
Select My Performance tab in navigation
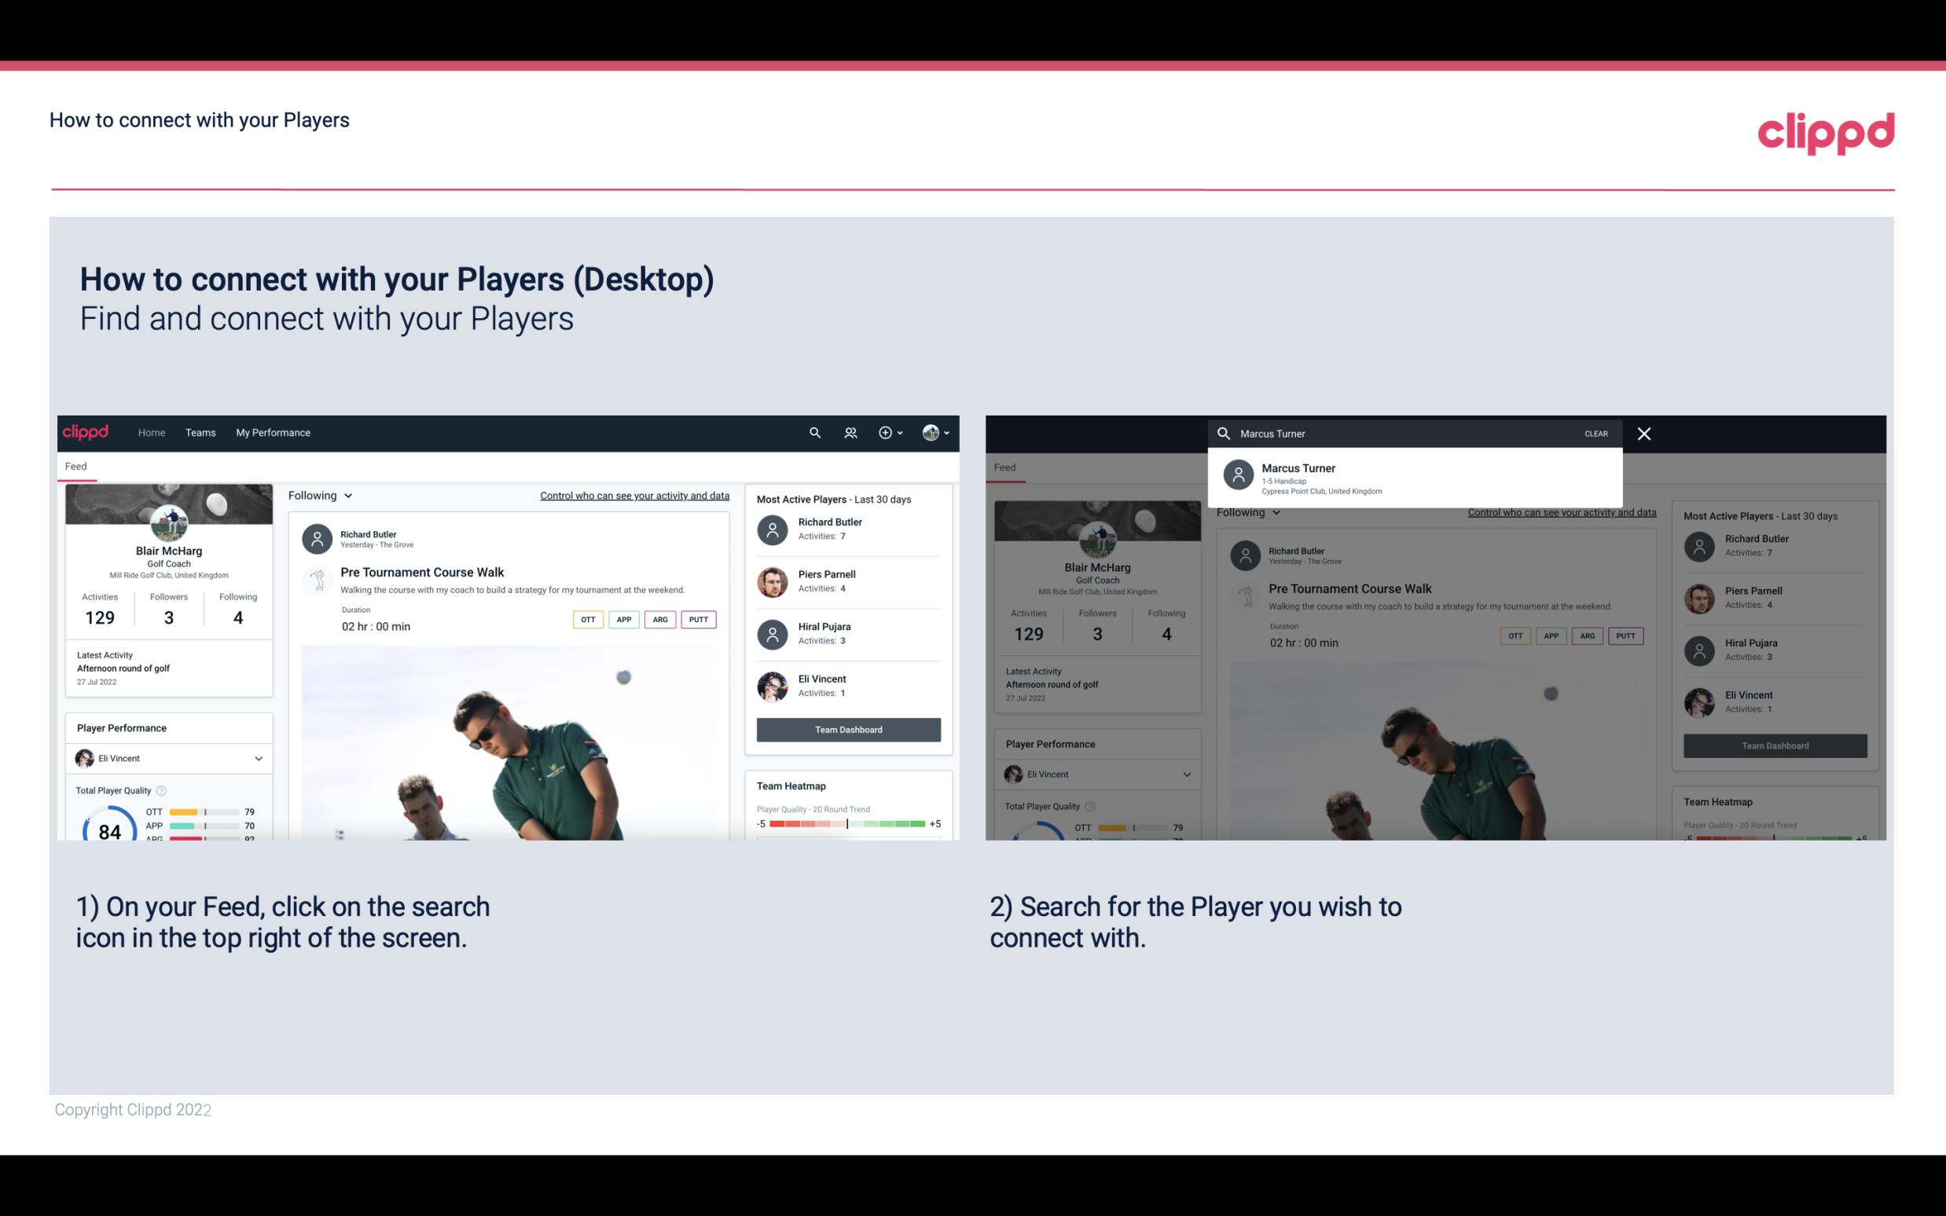272,431
